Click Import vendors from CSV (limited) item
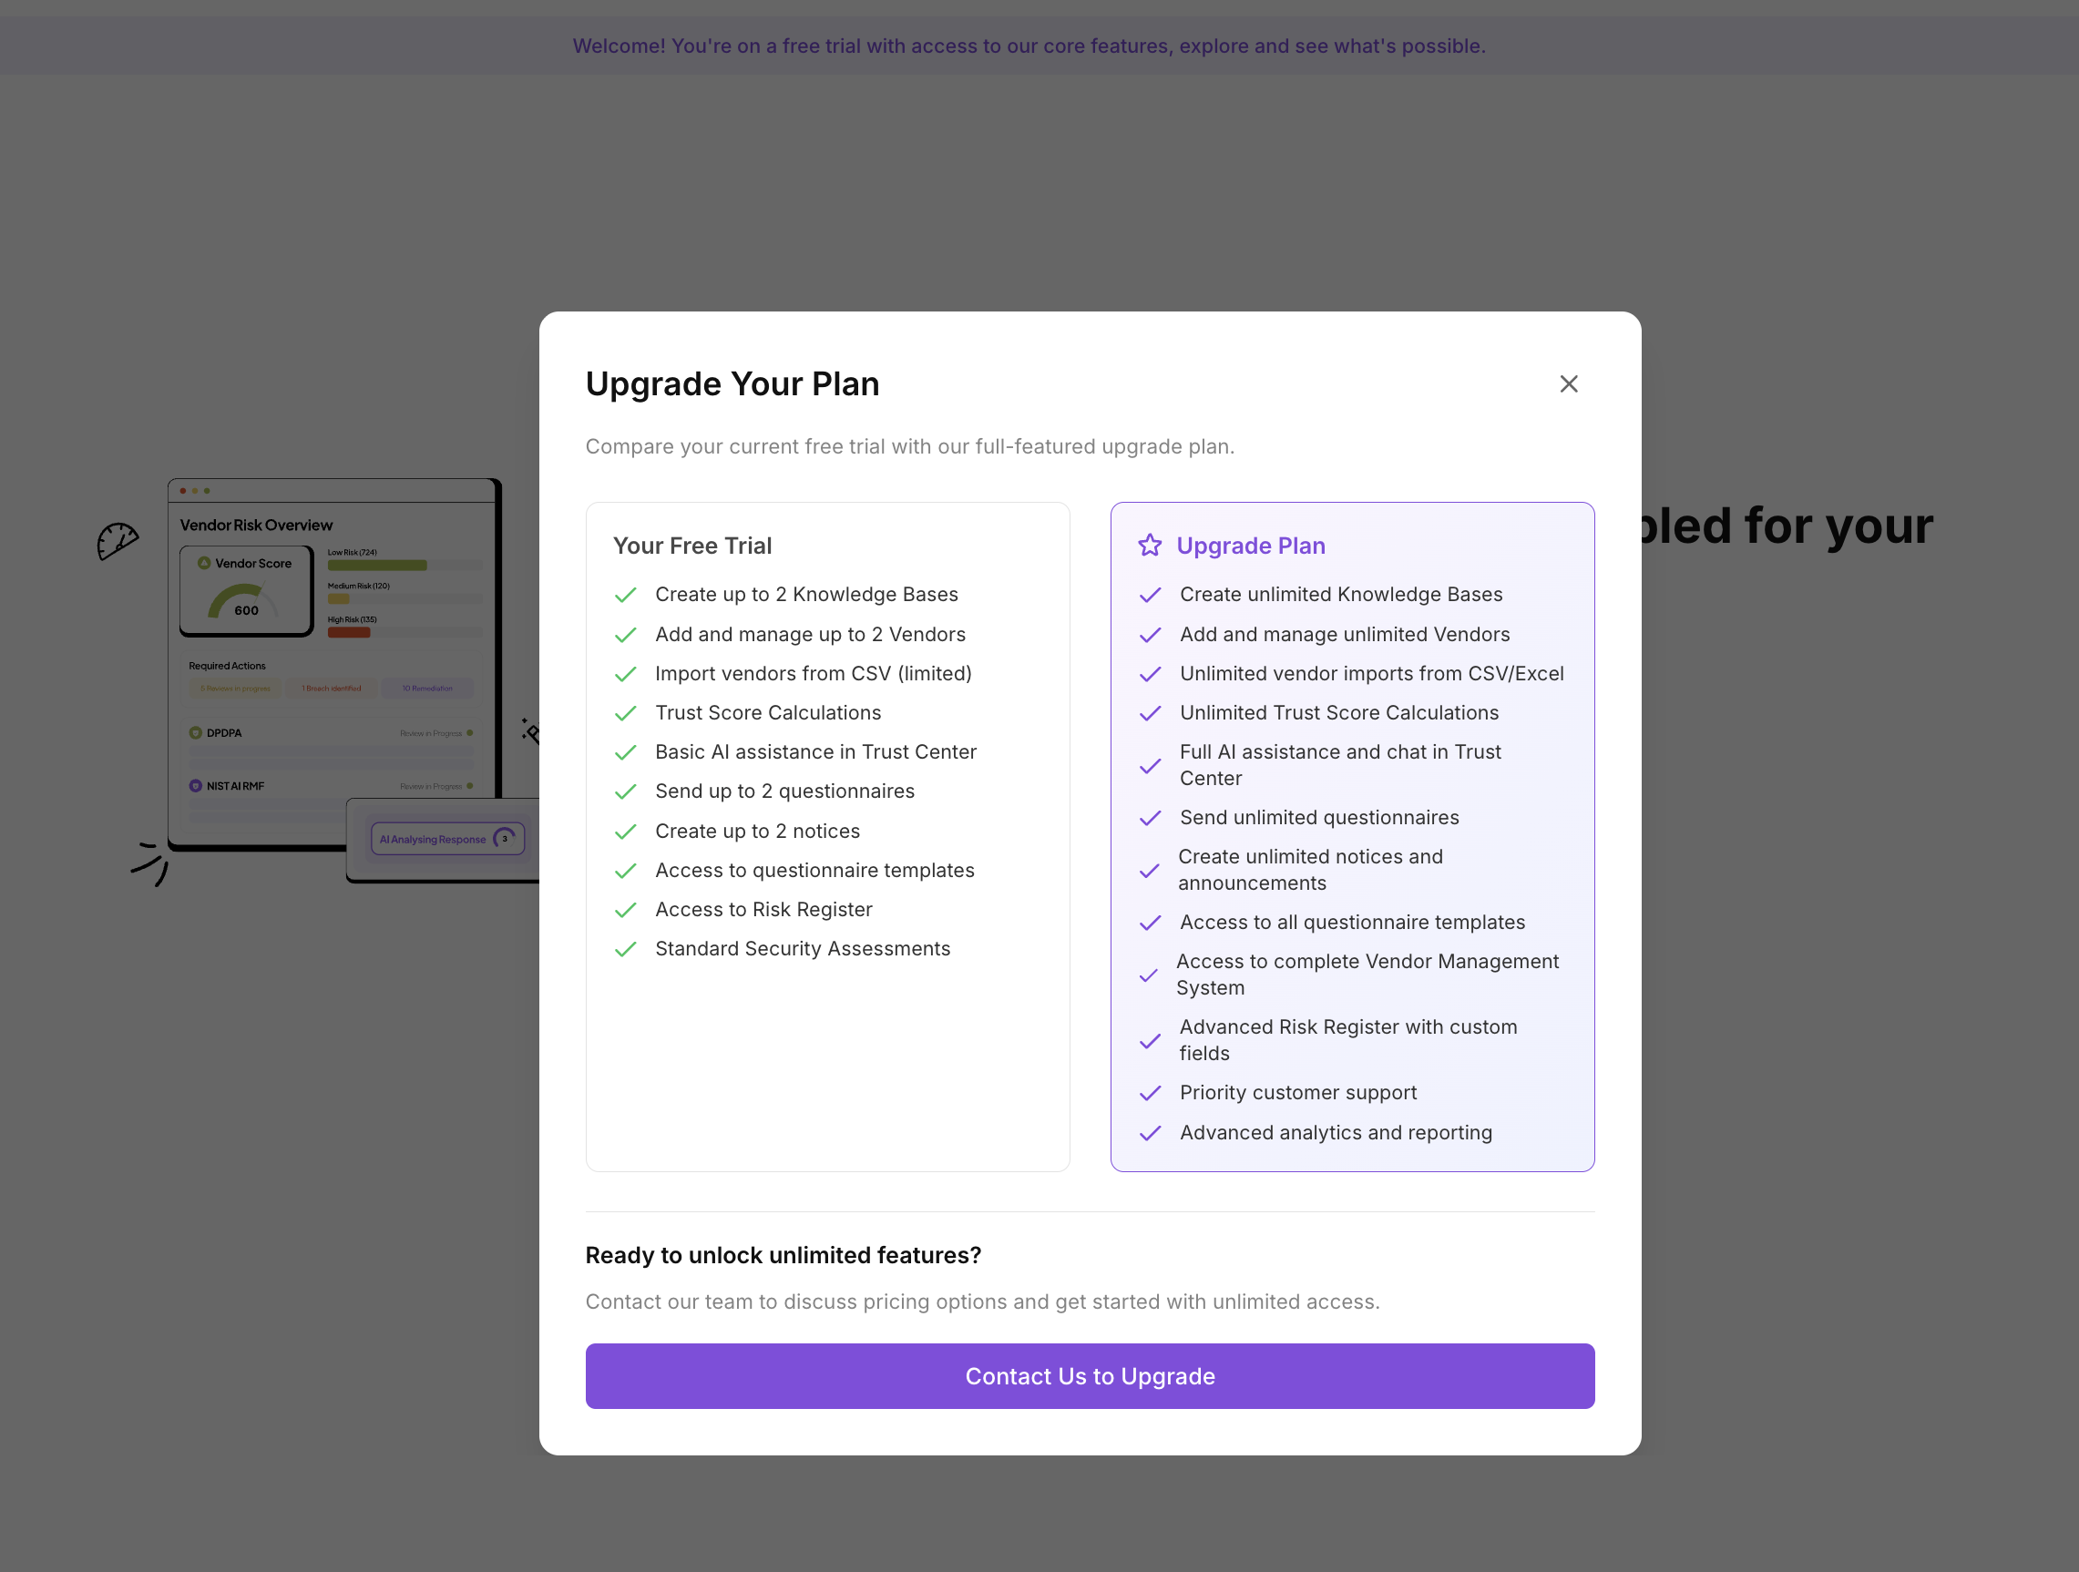This screenshot has height=1572, width=2079. [813, 674]
